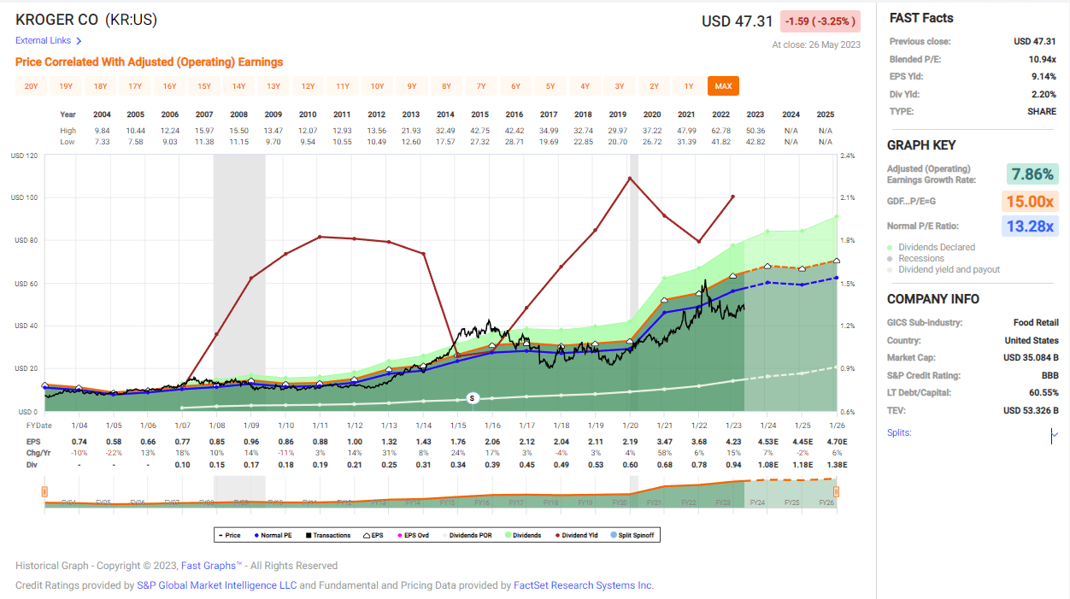Click the LT Debt/Capital value 60.55%
Screen dimensions: 1070x599
pyautogui.click(x=1043, y=393)
